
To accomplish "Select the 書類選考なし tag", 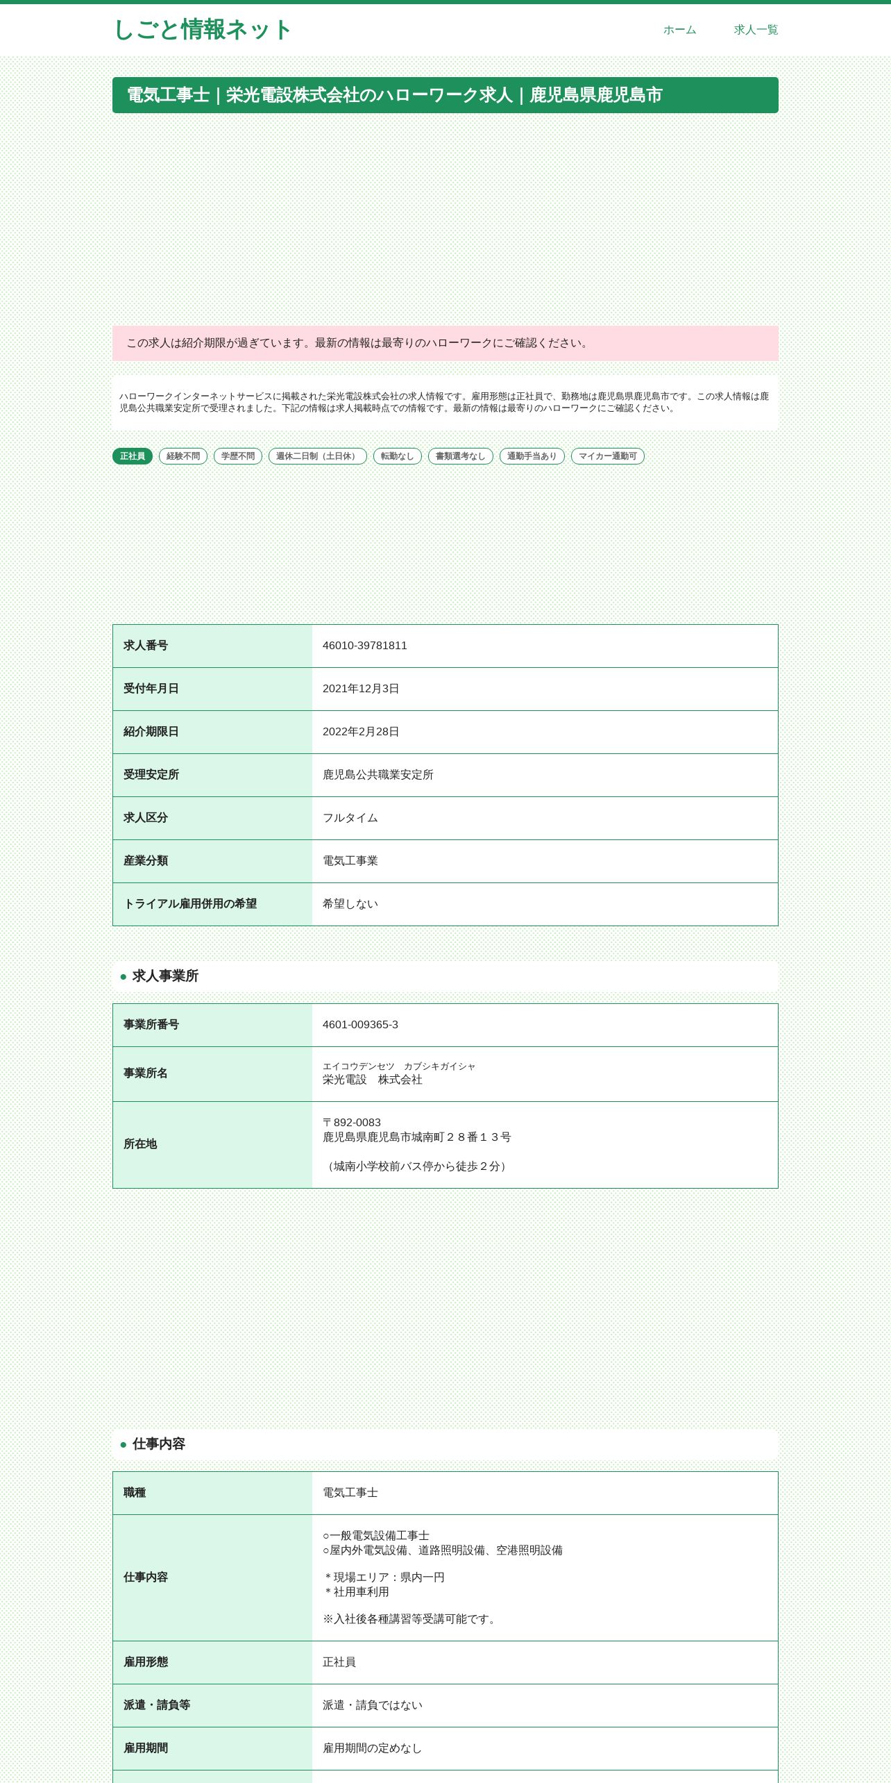I will click(x=461, y=456).
